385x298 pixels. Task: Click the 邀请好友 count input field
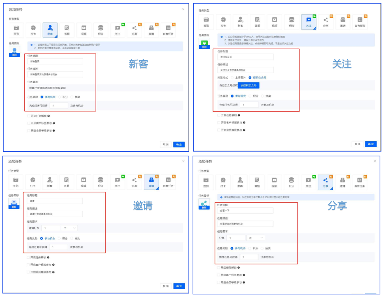click(x=51, y=228)
